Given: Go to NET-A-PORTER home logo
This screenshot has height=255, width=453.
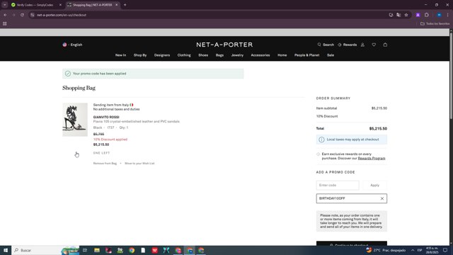Looking at the screenshot, I should 224,45.
